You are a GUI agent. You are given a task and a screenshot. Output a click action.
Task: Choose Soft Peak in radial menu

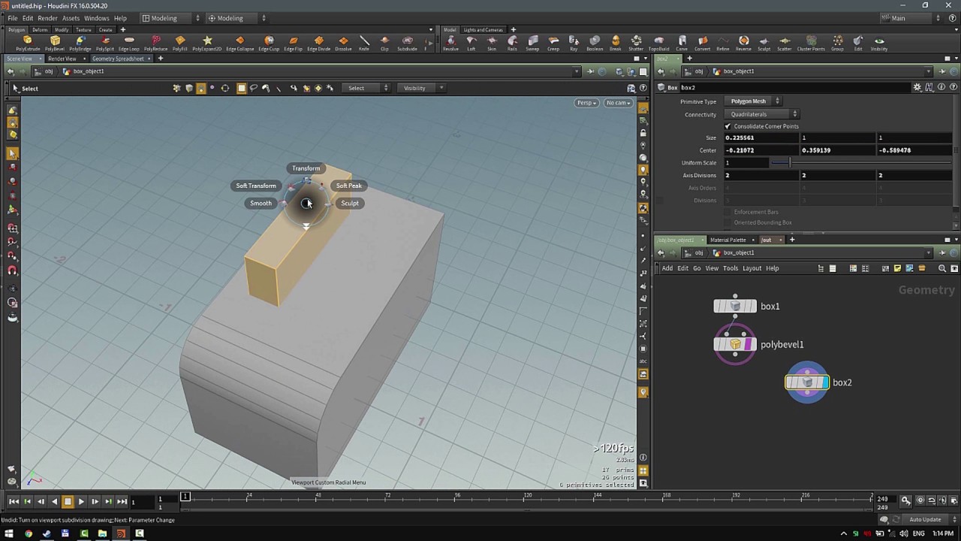coord(348,186)
